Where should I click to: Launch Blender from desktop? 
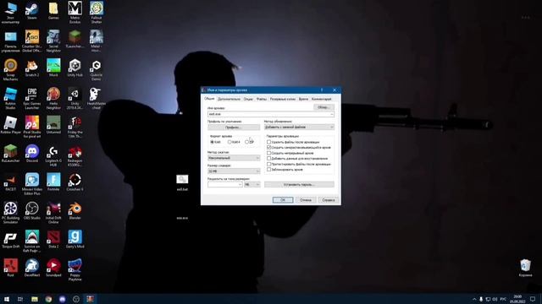75,211
